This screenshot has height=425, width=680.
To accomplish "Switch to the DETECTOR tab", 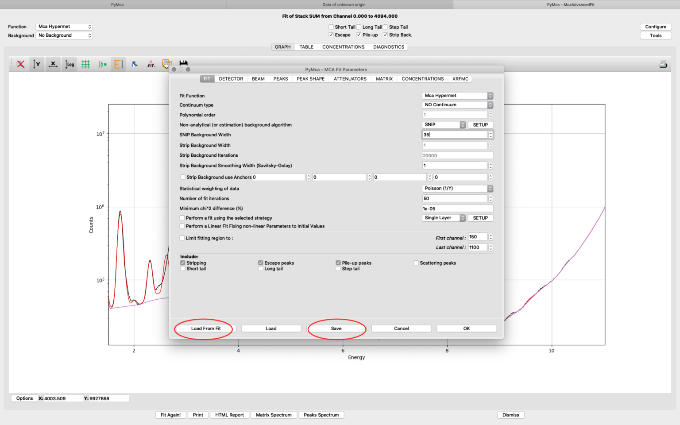I will [231, 78].
